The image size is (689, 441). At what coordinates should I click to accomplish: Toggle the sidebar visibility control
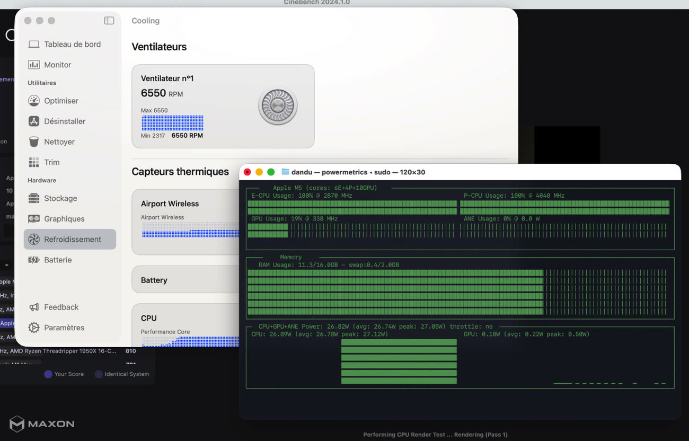pyautogui.click(x=109, y=20)
